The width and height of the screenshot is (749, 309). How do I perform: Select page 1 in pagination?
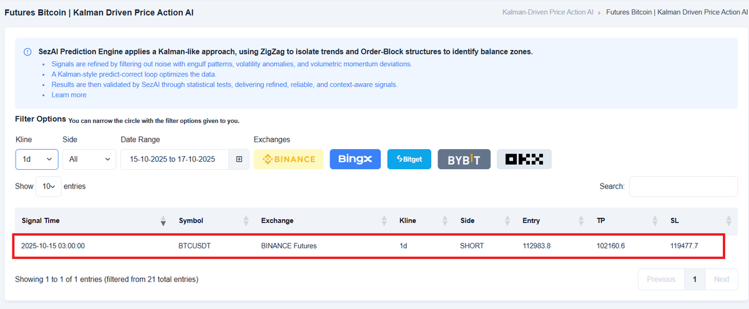click(695, 279)
